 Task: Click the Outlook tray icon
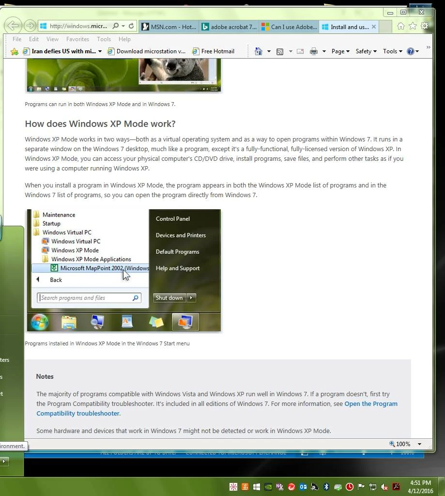tap(303, 487)
